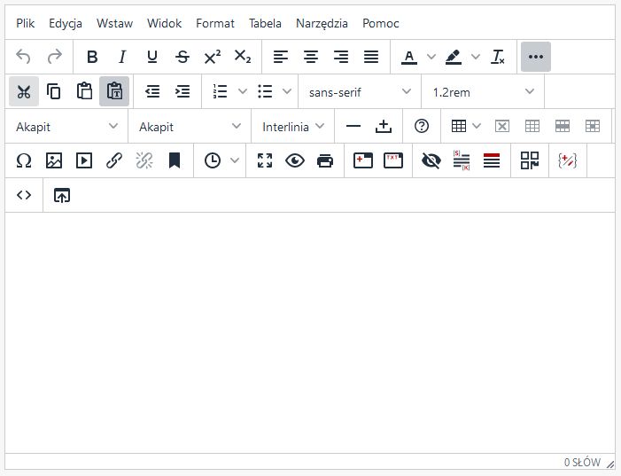Open the source code editor icon

pyautogui.click(x=24, y=195)
